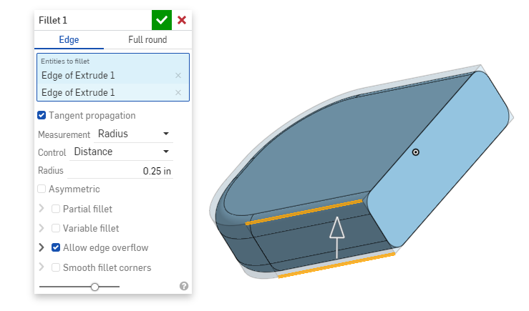Screen dimensions: 529x311
Task: Click the slider handle at dialog bottom
Action: pos(95,286)
